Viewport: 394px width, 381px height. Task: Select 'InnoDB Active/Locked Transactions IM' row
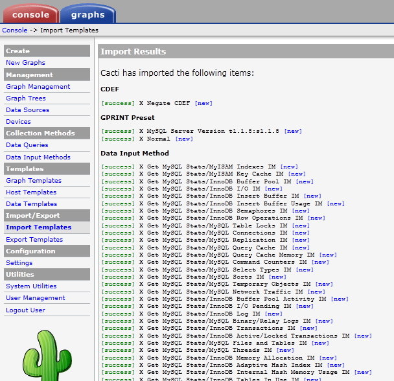[237, 336]
